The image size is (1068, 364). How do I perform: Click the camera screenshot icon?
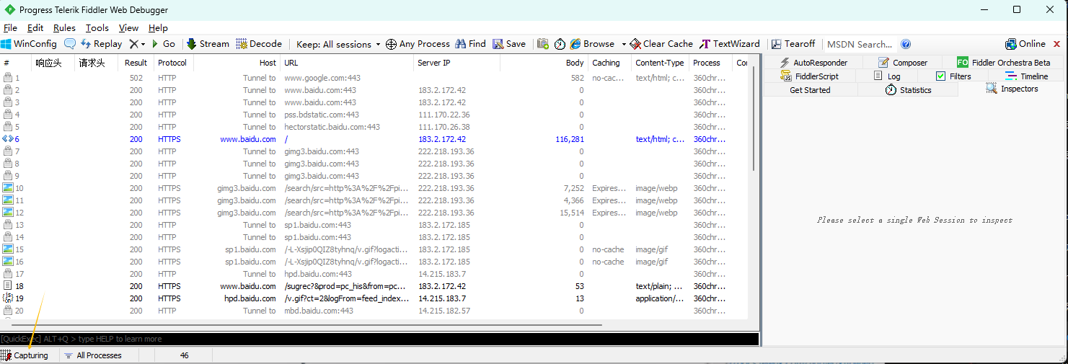pos(543,44)
